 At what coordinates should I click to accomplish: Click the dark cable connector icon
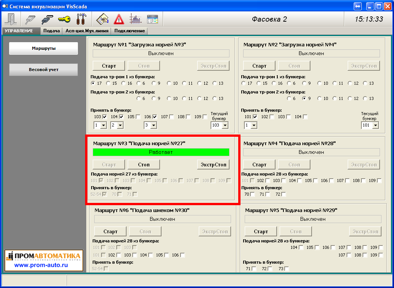[47, 19]
